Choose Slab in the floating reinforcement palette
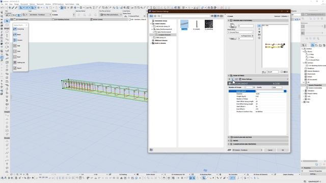Screen dimensions: 326x183 coord(18,46)
